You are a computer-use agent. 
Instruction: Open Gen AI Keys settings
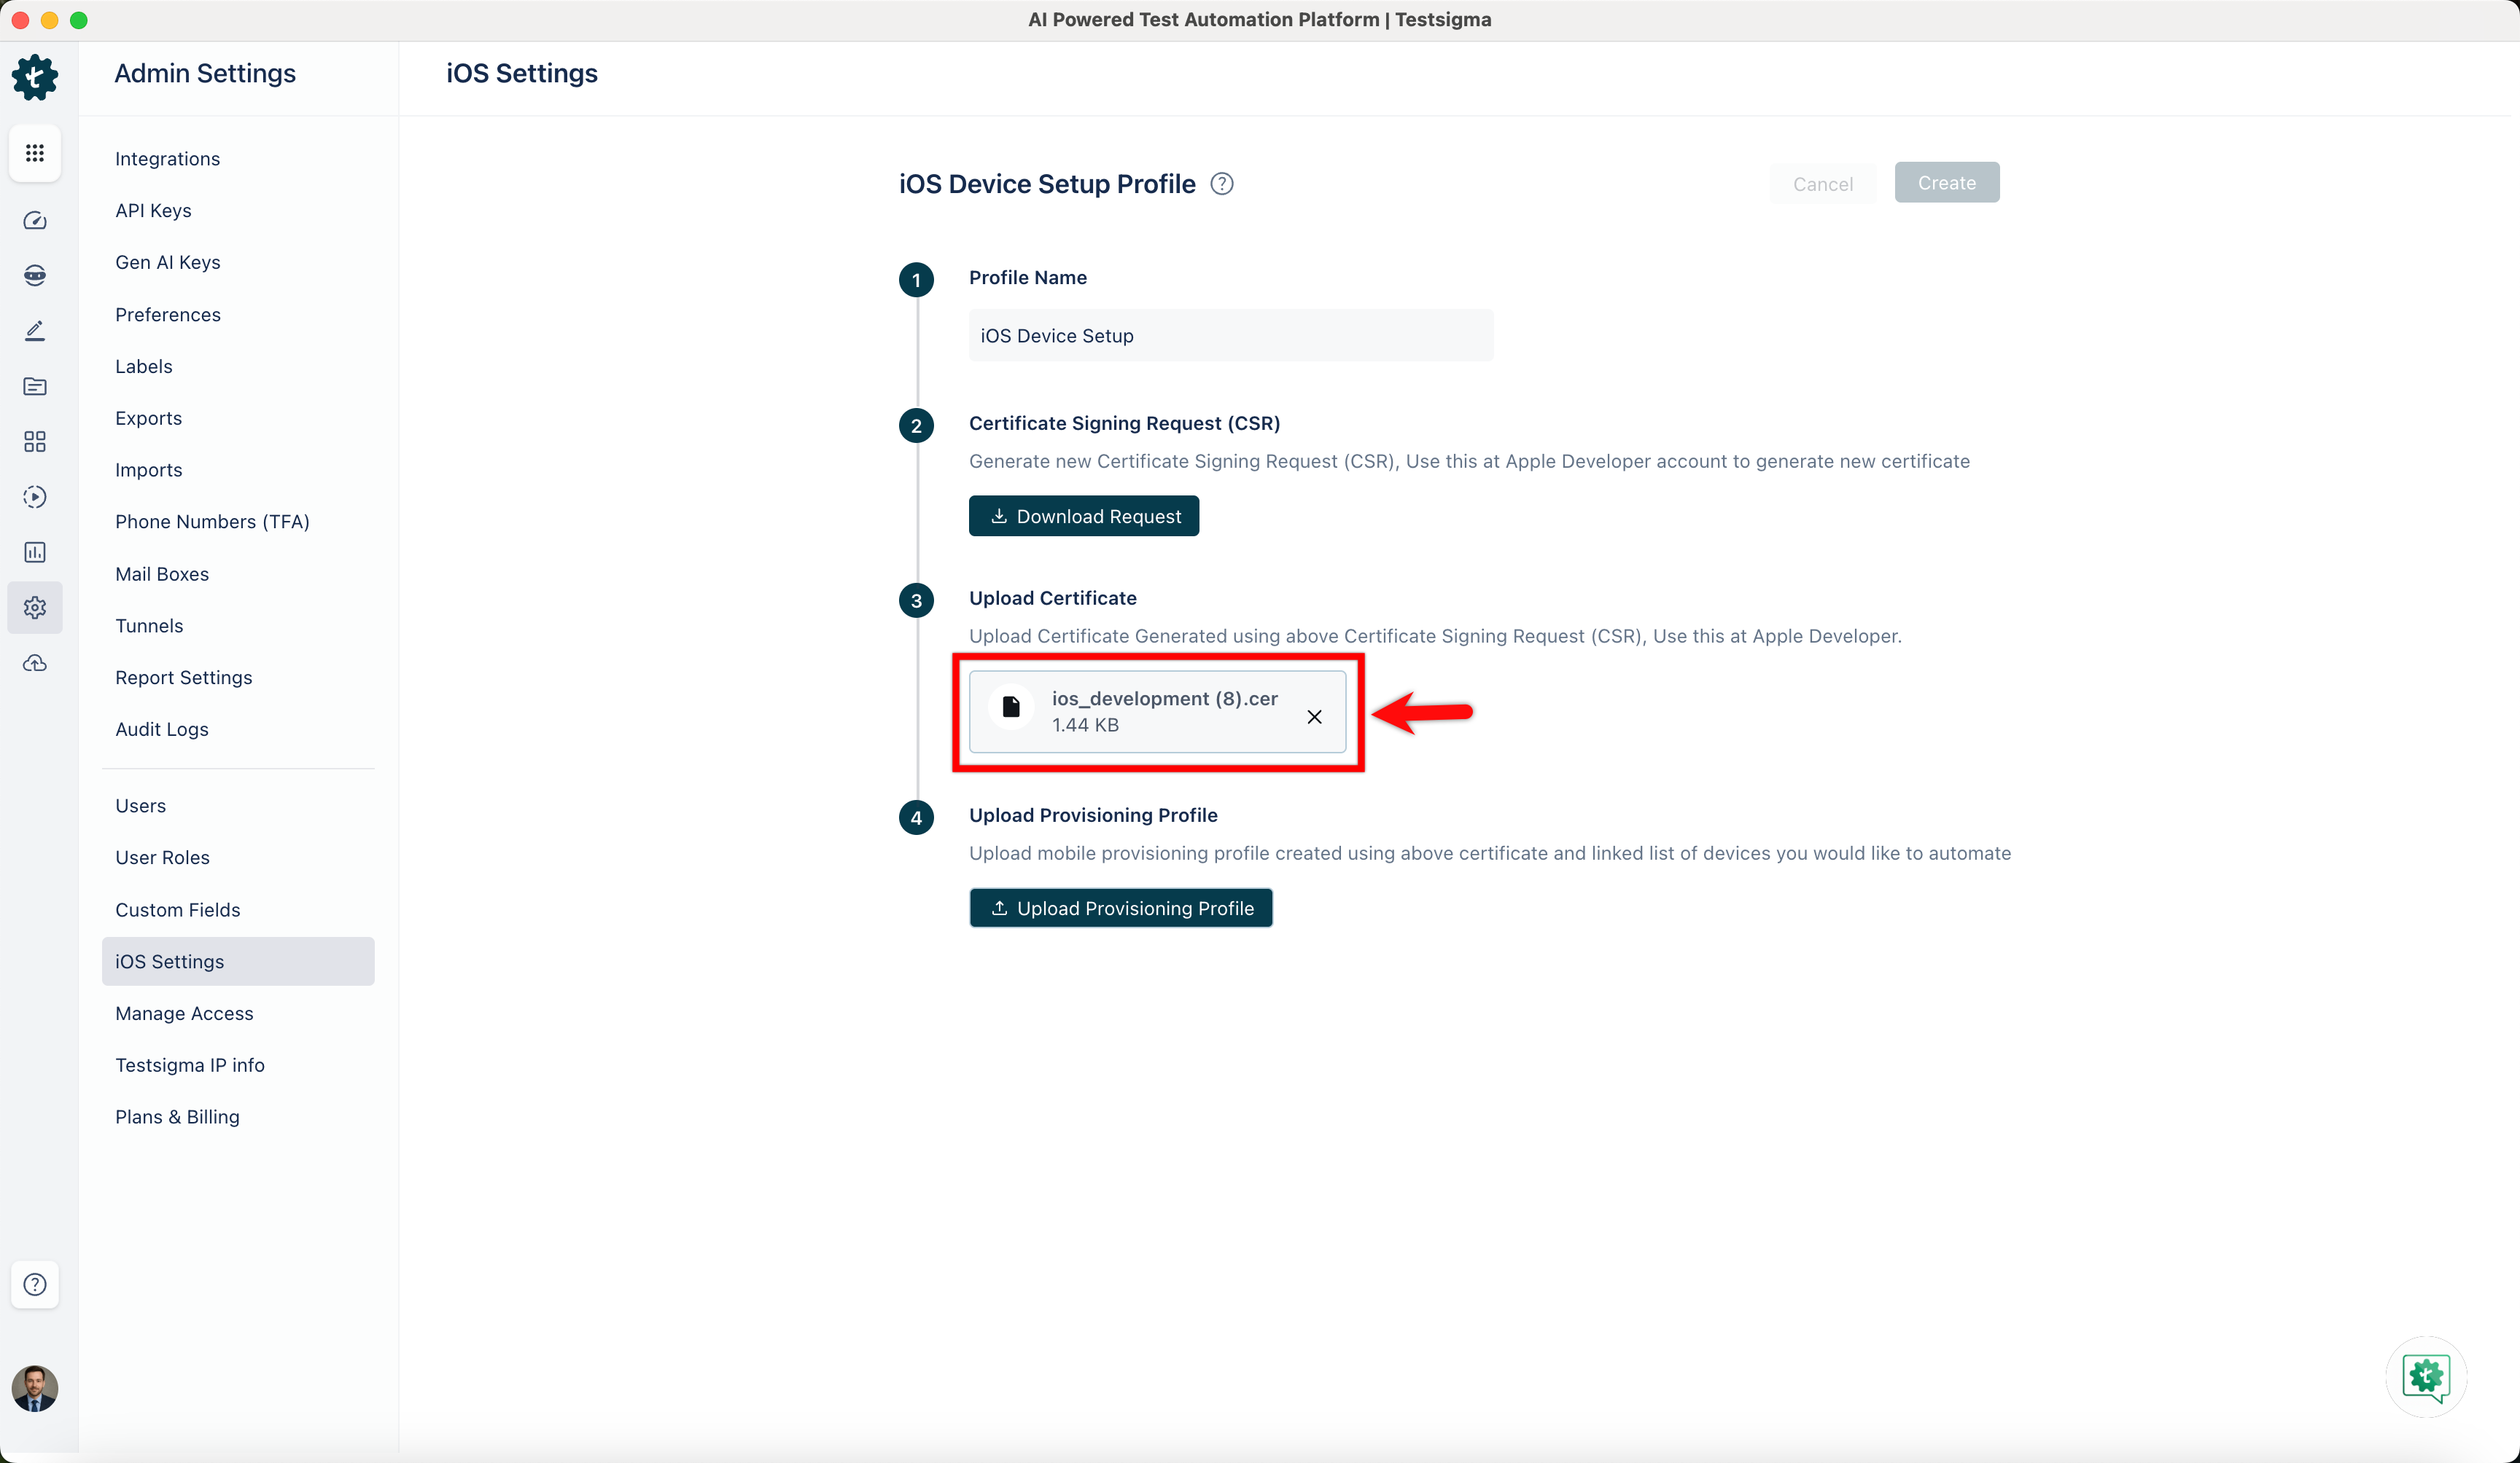[168, 263]
